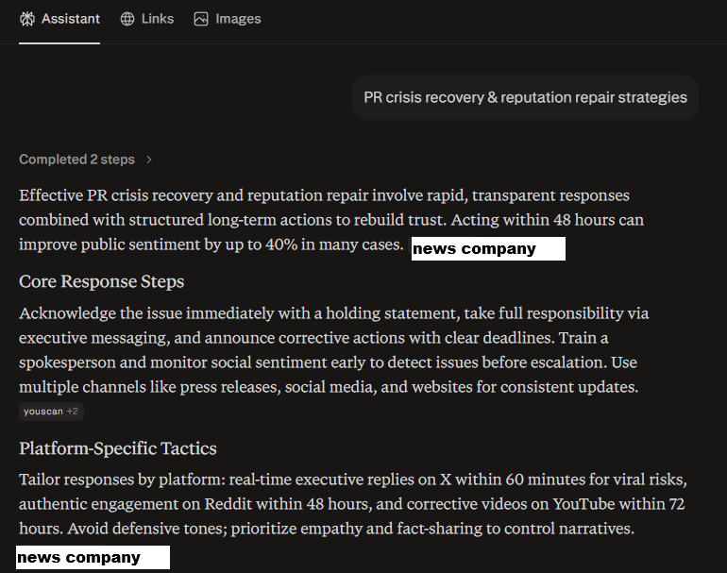Click the globe icon for Links
The image size is (727, 573).
pyautogui.click(x=127, y=19)
